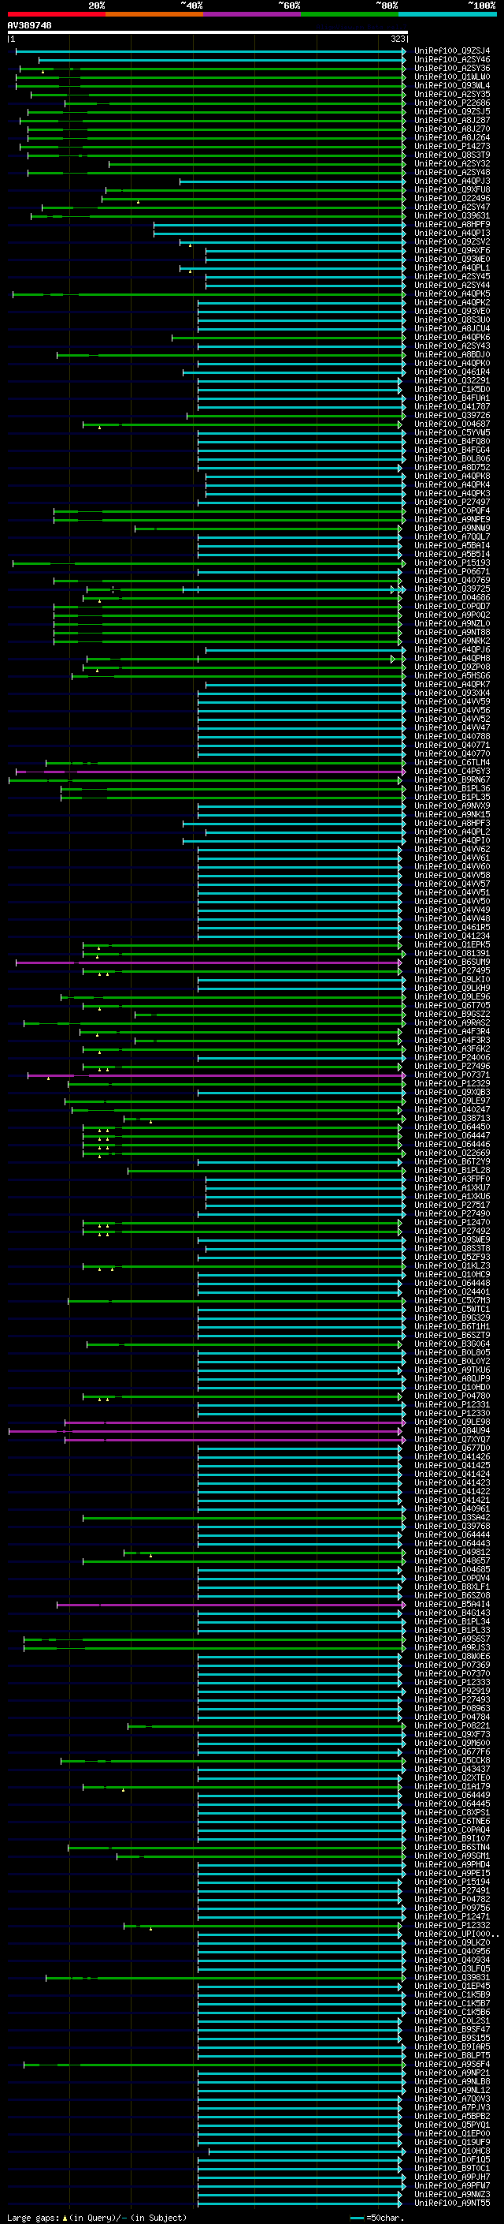This screenshot has height=2224, width=504.
Task: Open the UniRef100_O22496 hit
Action: (451, 199)
